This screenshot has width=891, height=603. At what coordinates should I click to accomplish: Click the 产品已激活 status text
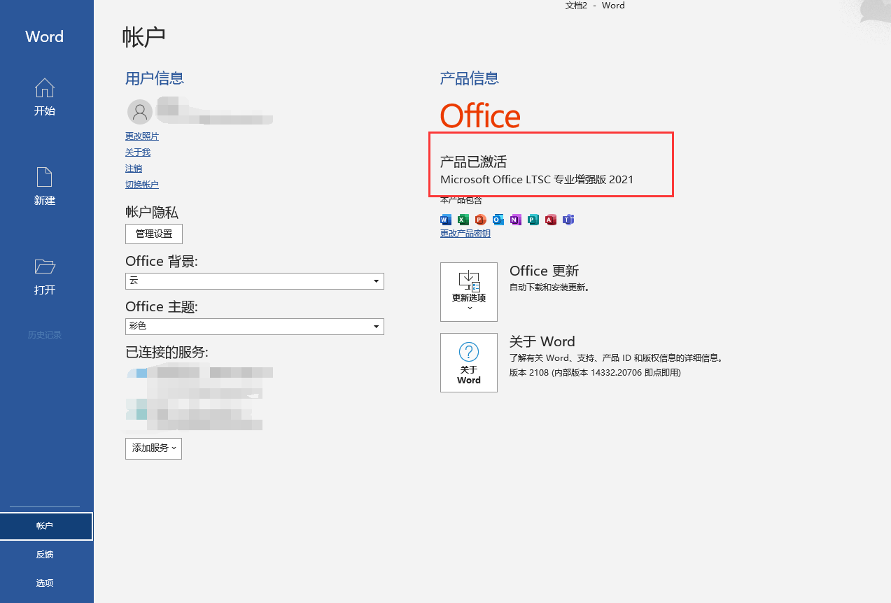473,162
